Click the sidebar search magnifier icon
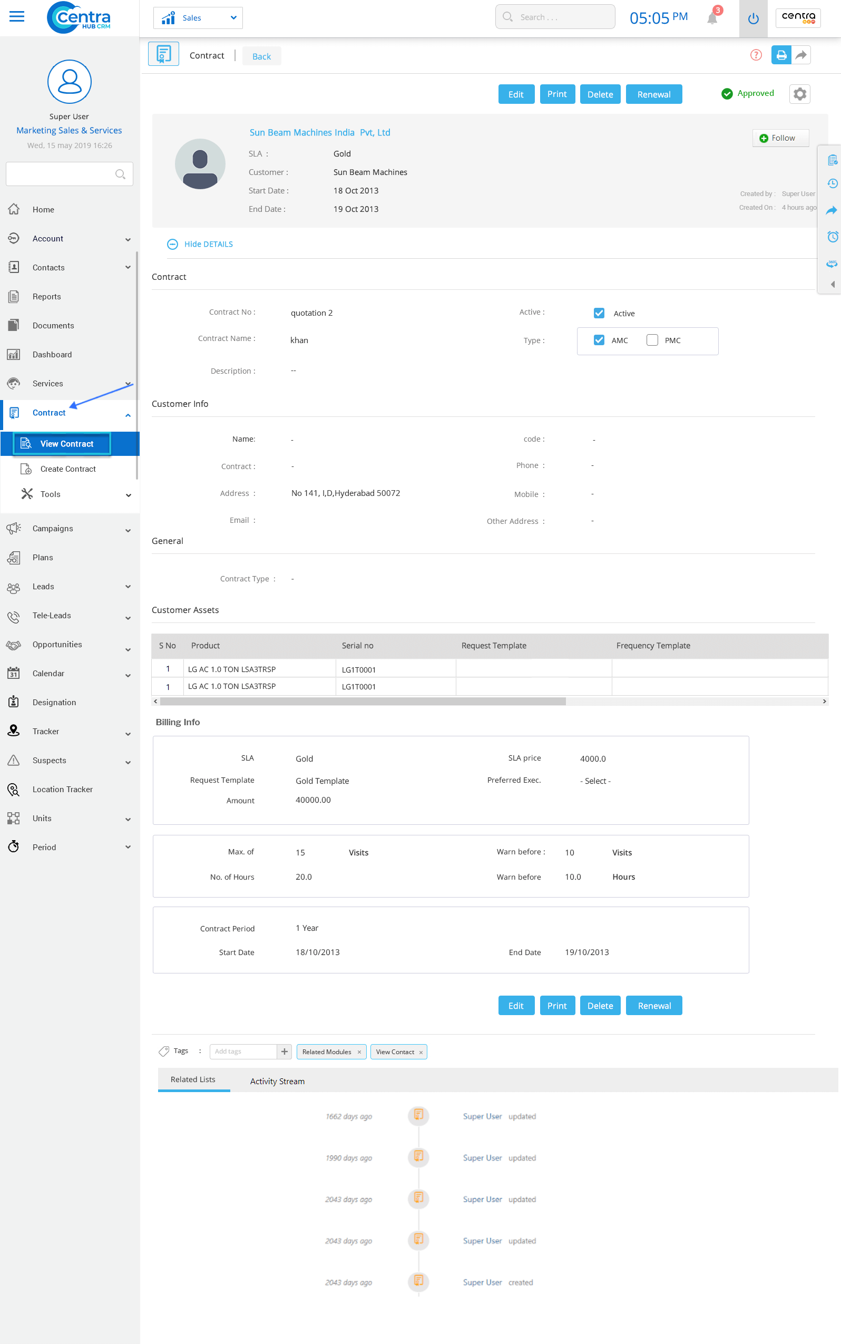 (x=120, y=174)
